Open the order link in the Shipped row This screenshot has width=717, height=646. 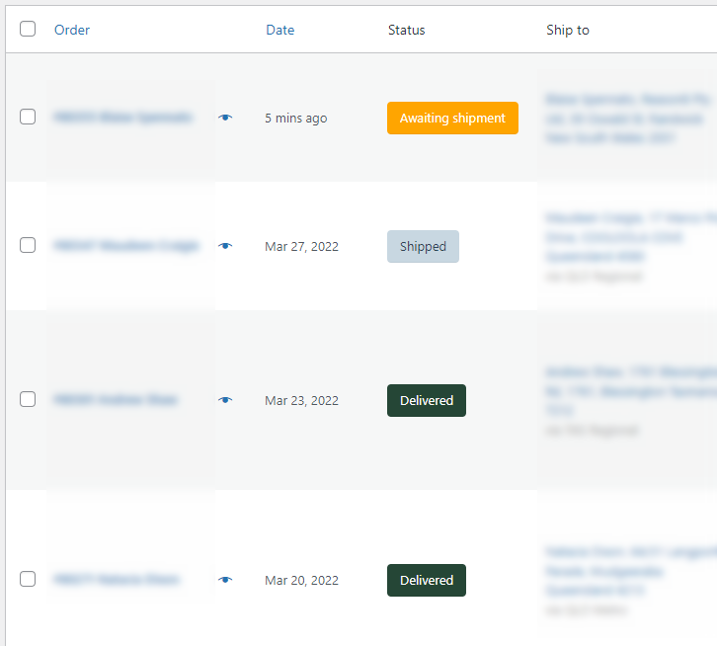(x=125, y=245)
